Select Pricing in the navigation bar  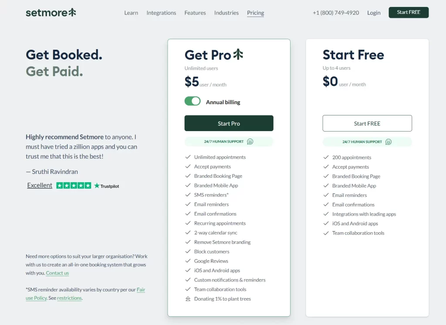(255, 13)
